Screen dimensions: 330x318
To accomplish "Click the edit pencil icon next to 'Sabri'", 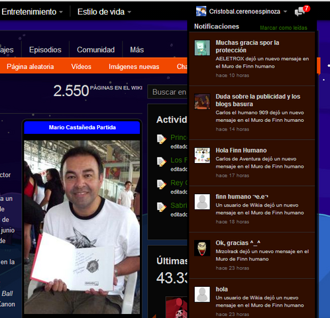I will click(x=162, y=207).
